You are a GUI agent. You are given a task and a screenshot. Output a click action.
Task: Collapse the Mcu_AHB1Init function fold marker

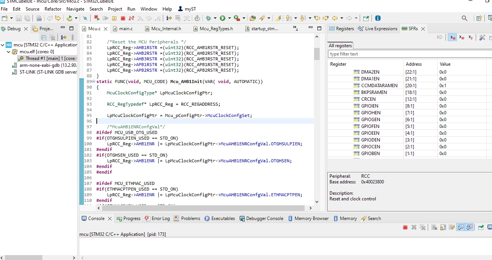pyautogui.click(x=94, y=82)
